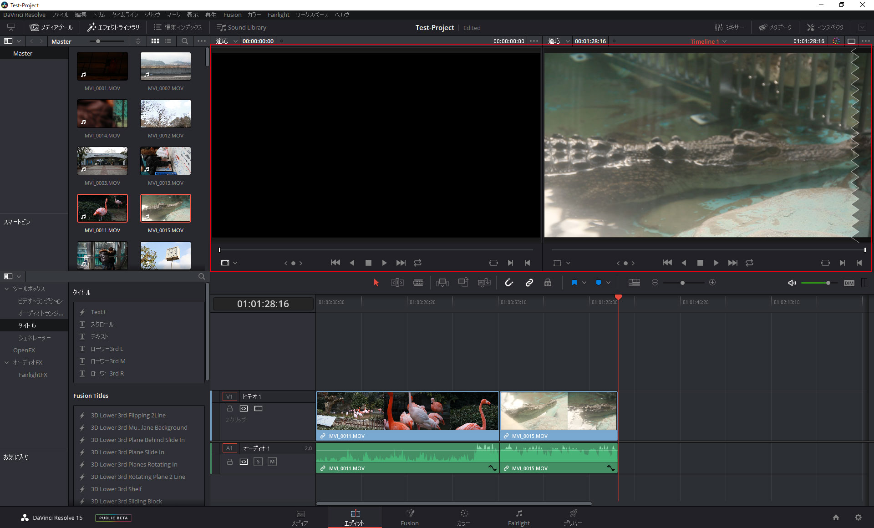Switch to the Fairlight page tab
The height and width of the screenshot is (528, 874).
click(x=519, y=518)
